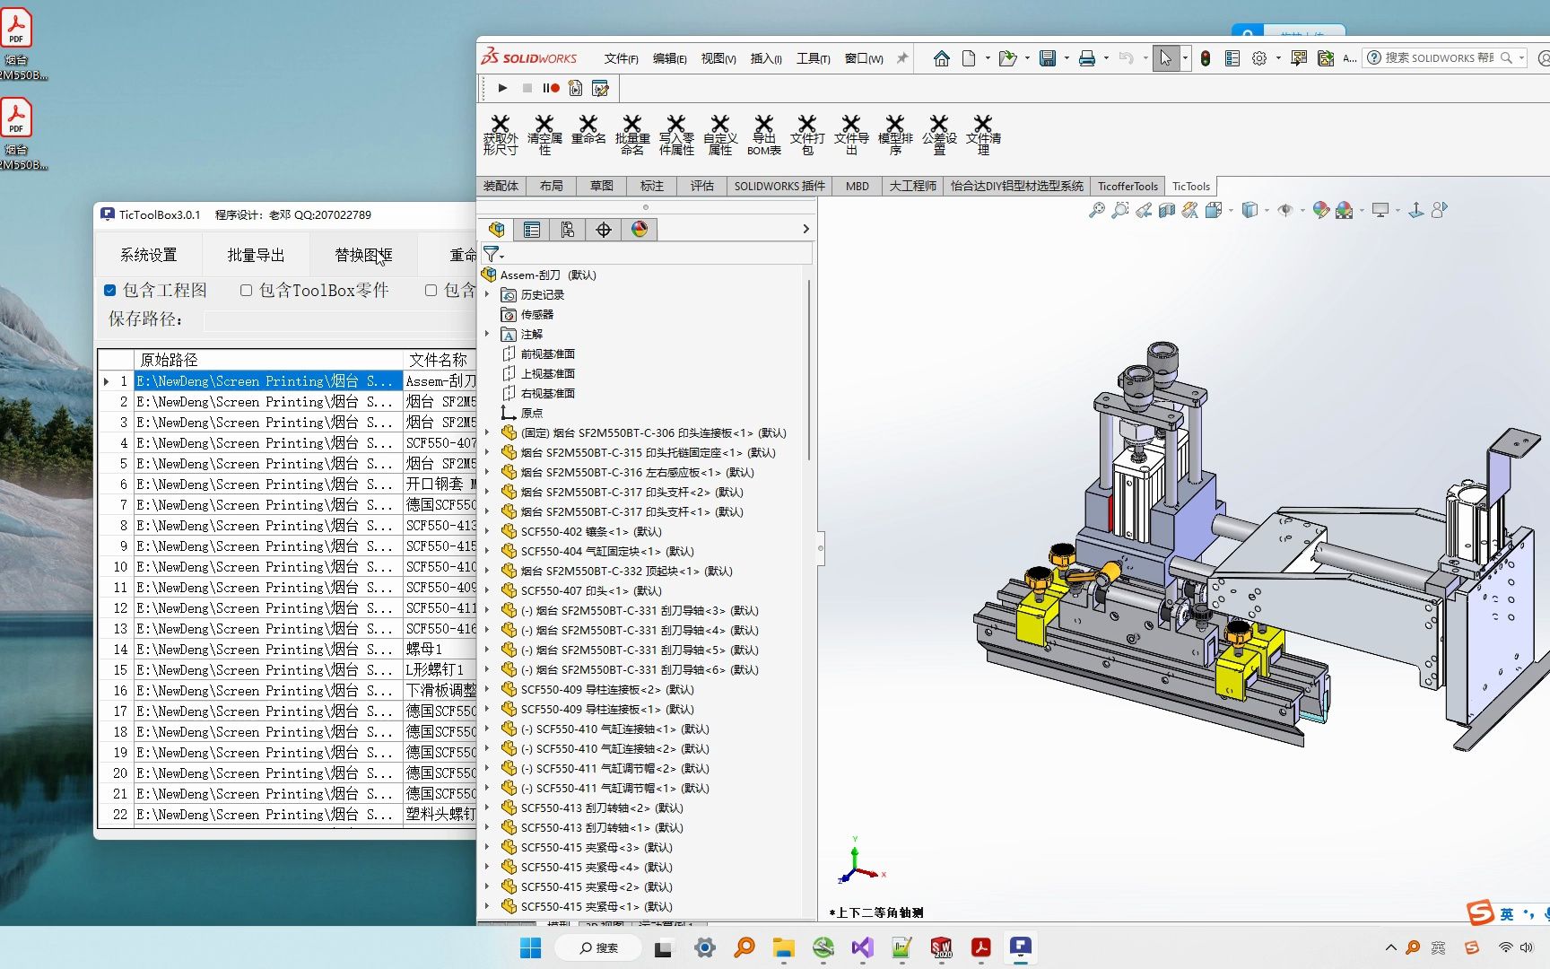Click the 模型排序 tool

tap(895, 135)
